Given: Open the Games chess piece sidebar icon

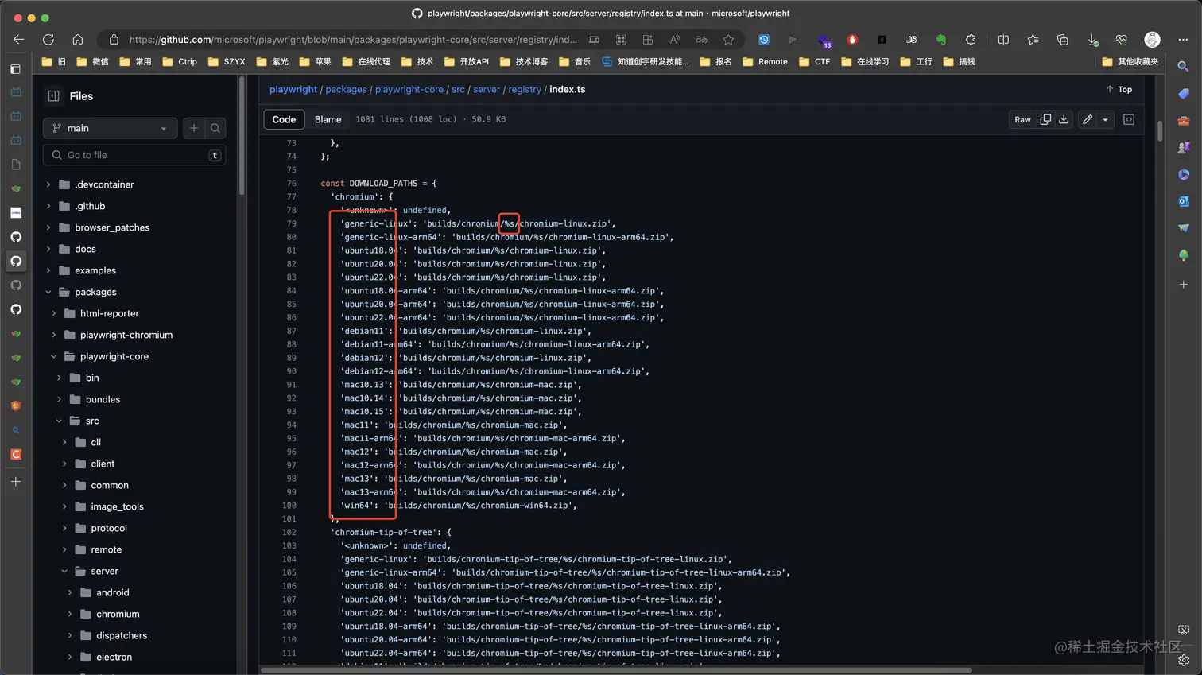Looking at the screenshot, I should [1184, 147].
